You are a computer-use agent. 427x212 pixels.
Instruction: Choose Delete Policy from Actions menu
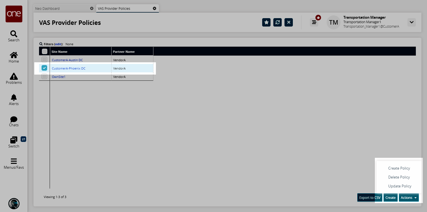399,177
